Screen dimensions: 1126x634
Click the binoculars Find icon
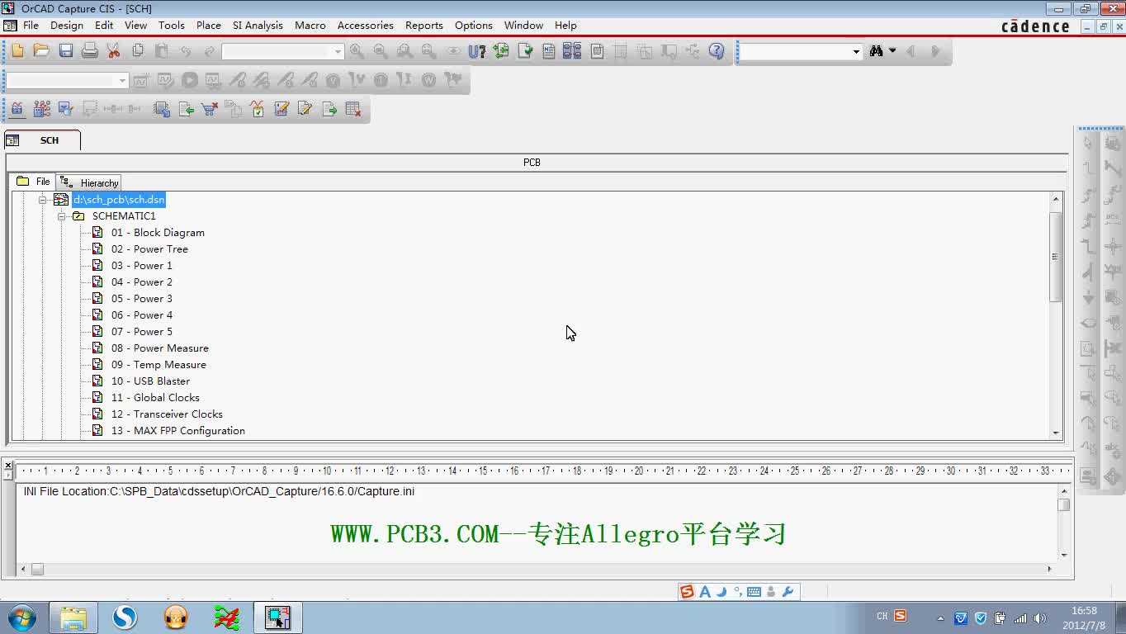click(877, 51)
